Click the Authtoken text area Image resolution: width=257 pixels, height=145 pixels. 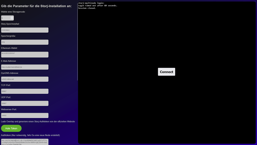pos(25,141)
